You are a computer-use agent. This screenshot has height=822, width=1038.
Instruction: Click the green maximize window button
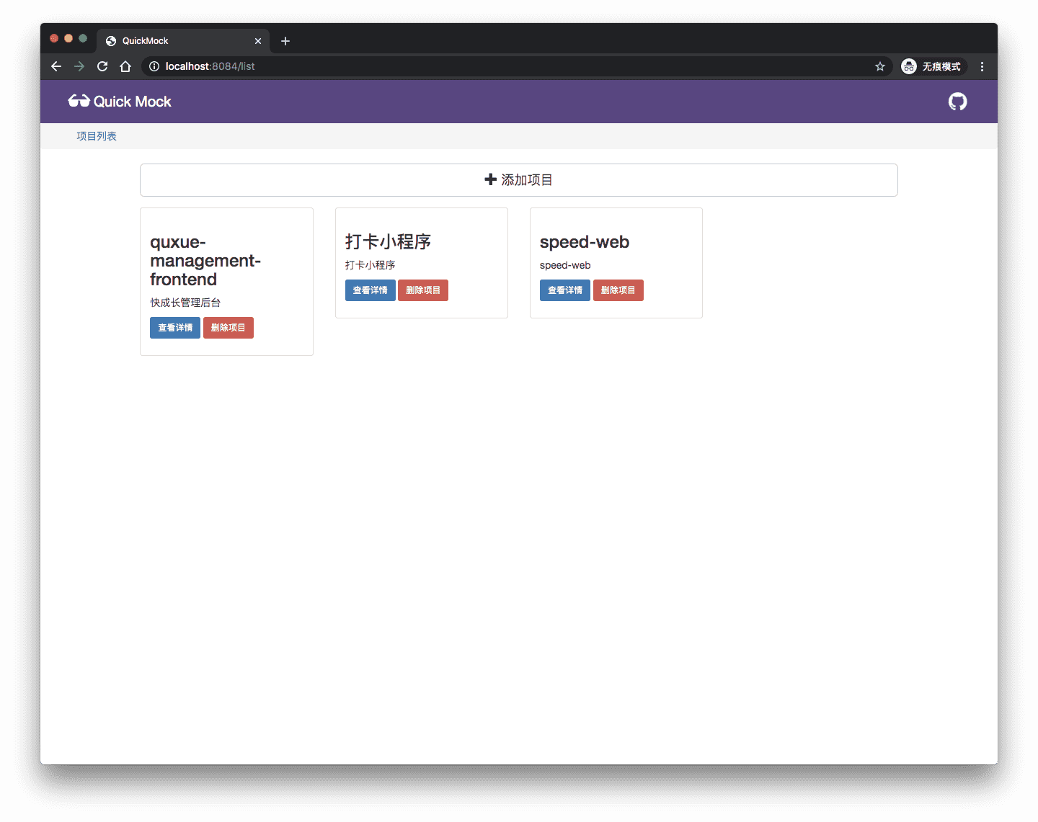tap(83, 38)
